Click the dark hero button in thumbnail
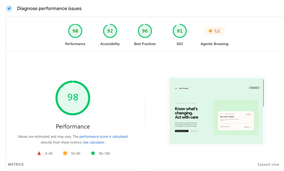 click(x=181, y=131)
